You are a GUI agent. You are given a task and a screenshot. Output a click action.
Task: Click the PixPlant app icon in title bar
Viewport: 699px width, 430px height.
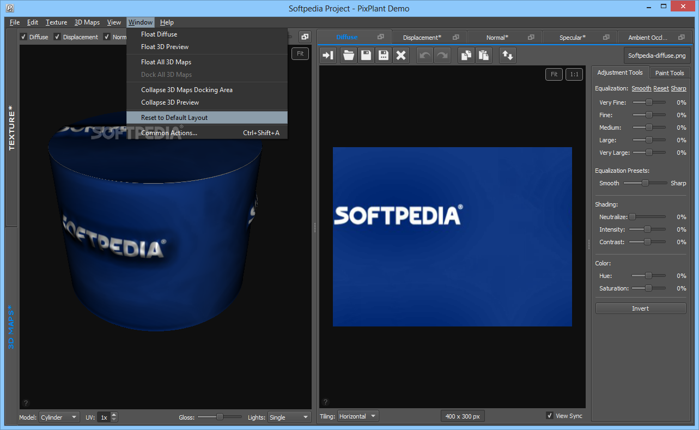(x=9, y=8)
